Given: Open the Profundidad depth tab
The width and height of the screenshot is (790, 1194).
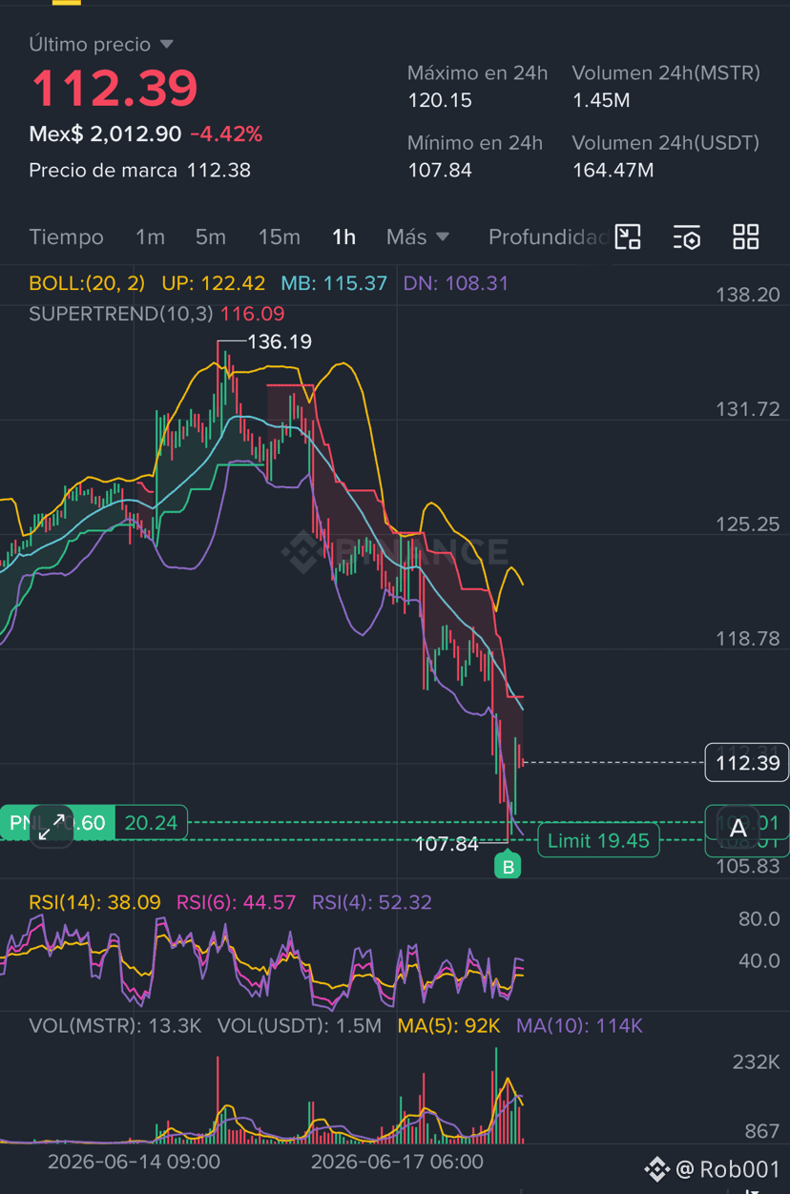Looking at the screenshot, I should point(549,237).
